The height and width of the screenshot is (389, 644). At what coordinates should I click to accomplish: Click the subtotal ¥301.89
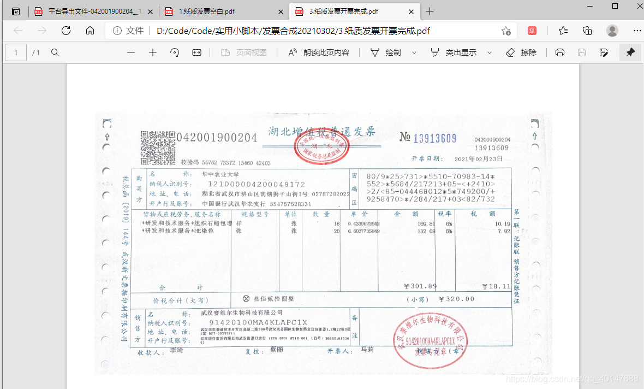[420, 286]
